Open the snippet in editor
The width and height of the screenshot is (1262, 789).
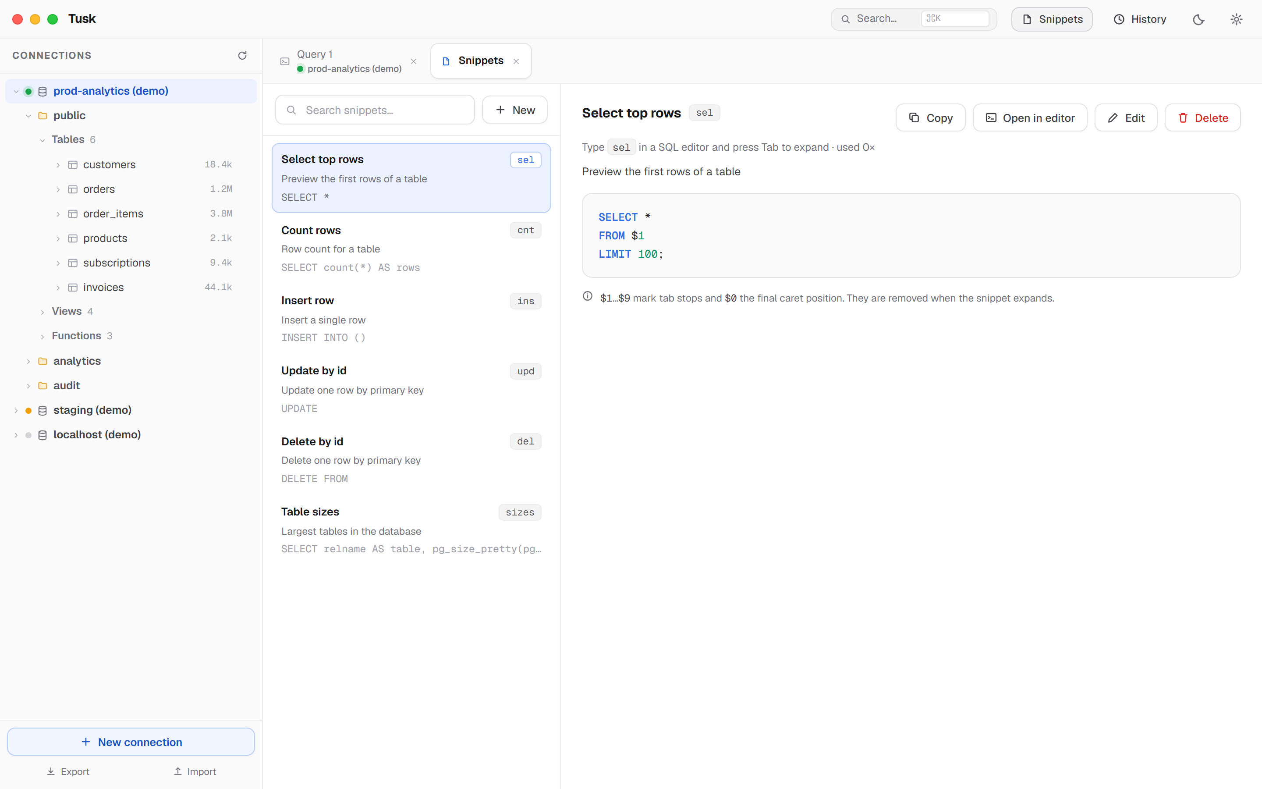1029,118
